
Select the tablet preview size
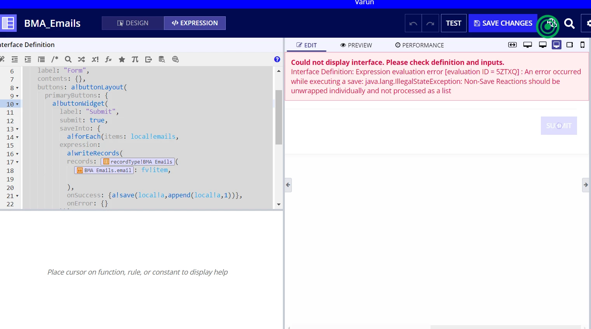pyautogui.click(x=570, y=45)
